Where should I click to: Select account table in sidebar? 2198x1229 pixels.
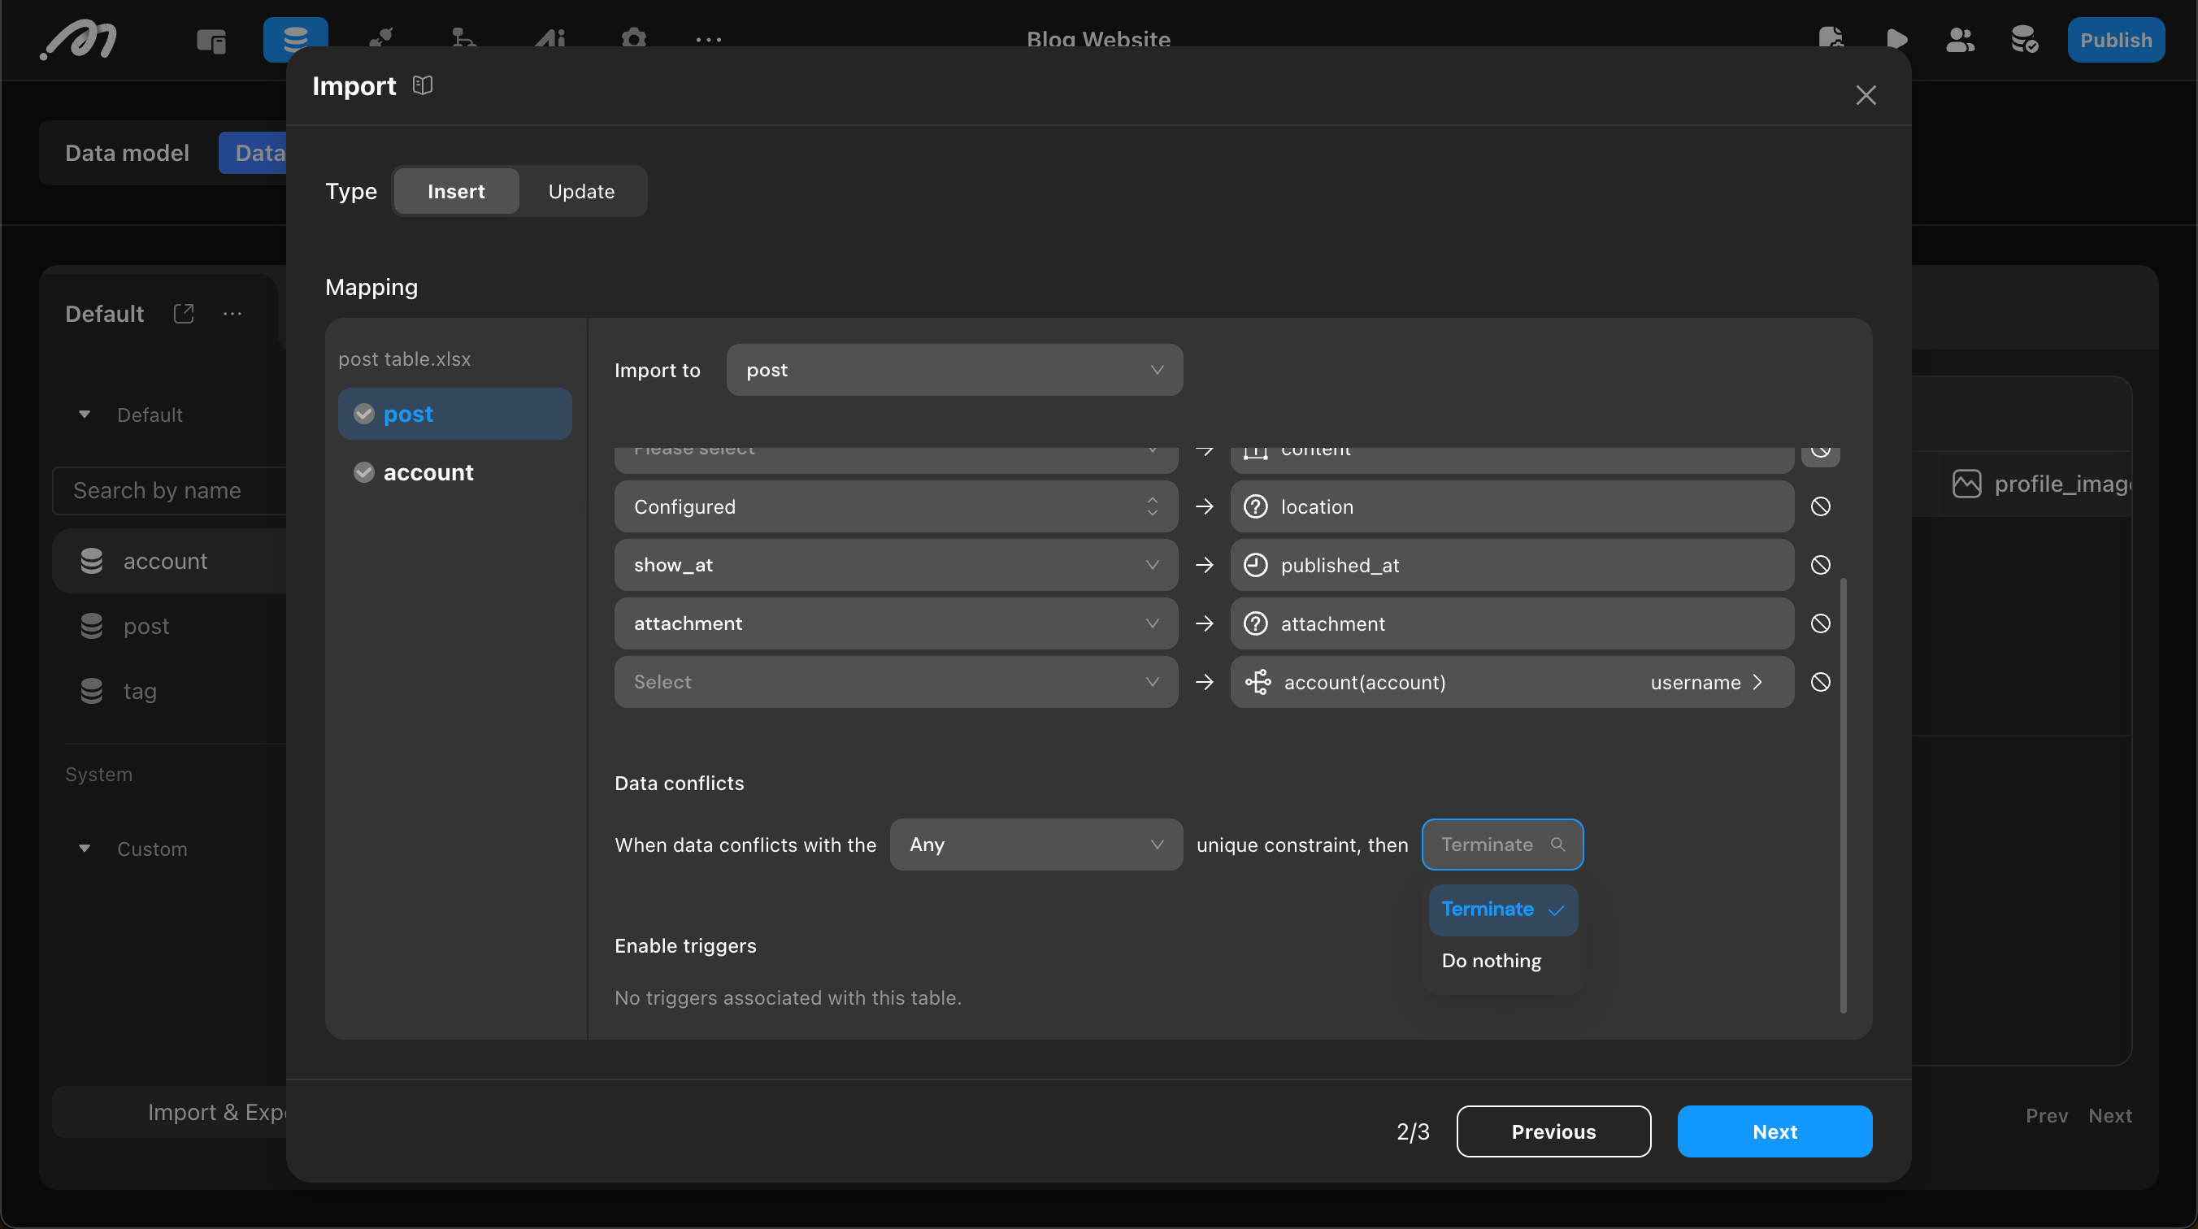171,561
